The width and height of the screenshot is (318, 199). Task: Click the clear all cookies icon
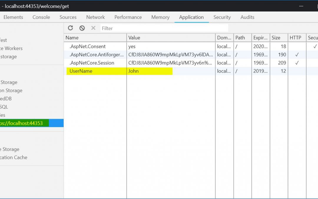[x=82, y=28]
